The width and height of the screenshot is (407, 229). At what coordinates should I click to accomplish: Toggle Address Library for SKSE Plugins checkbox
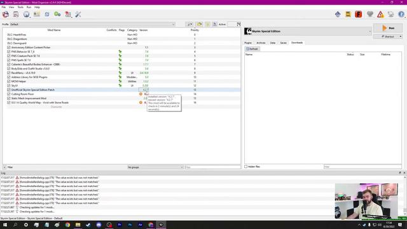pos(9,77)
